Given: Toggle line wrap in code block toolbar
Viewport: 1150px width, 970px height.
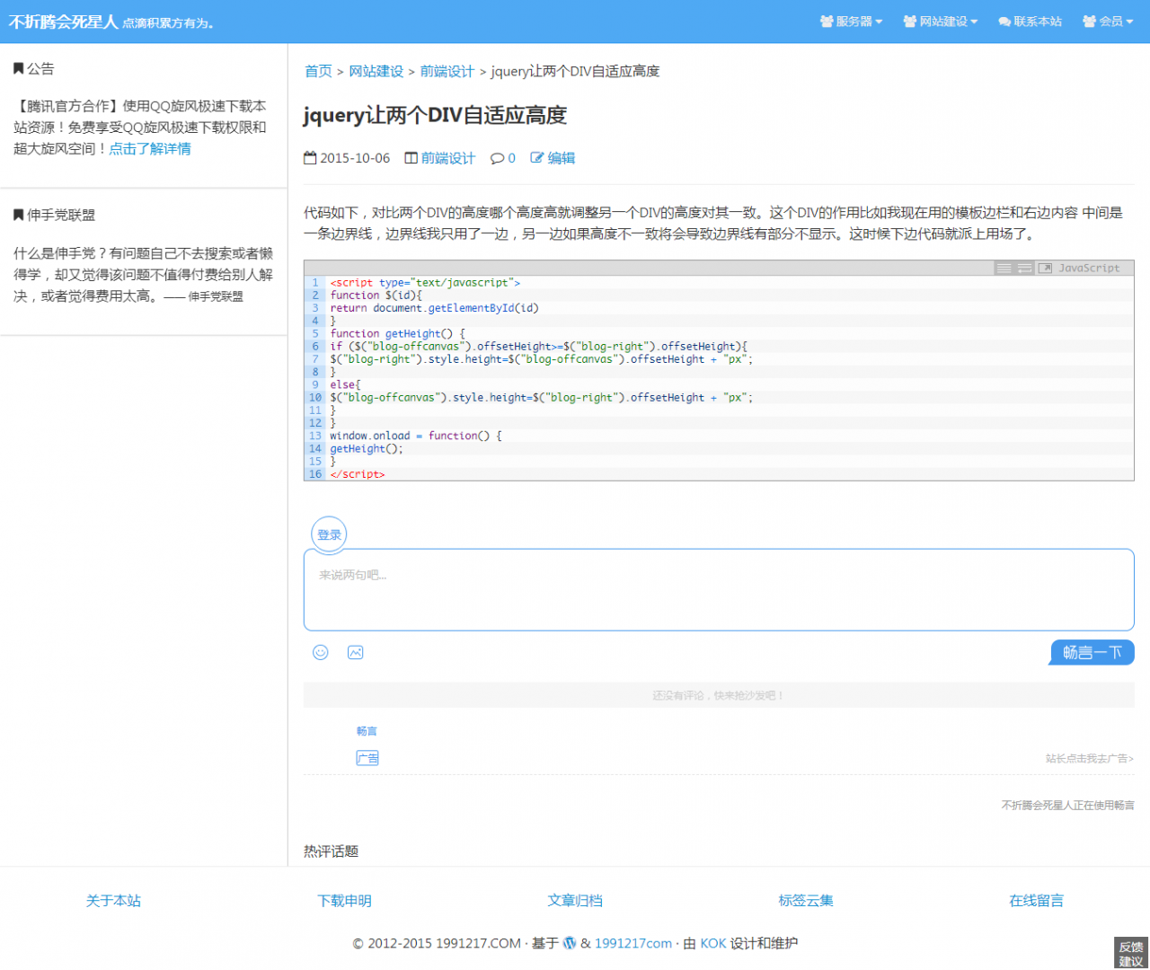Looking at the screenshot, I should pos(1025,269).
